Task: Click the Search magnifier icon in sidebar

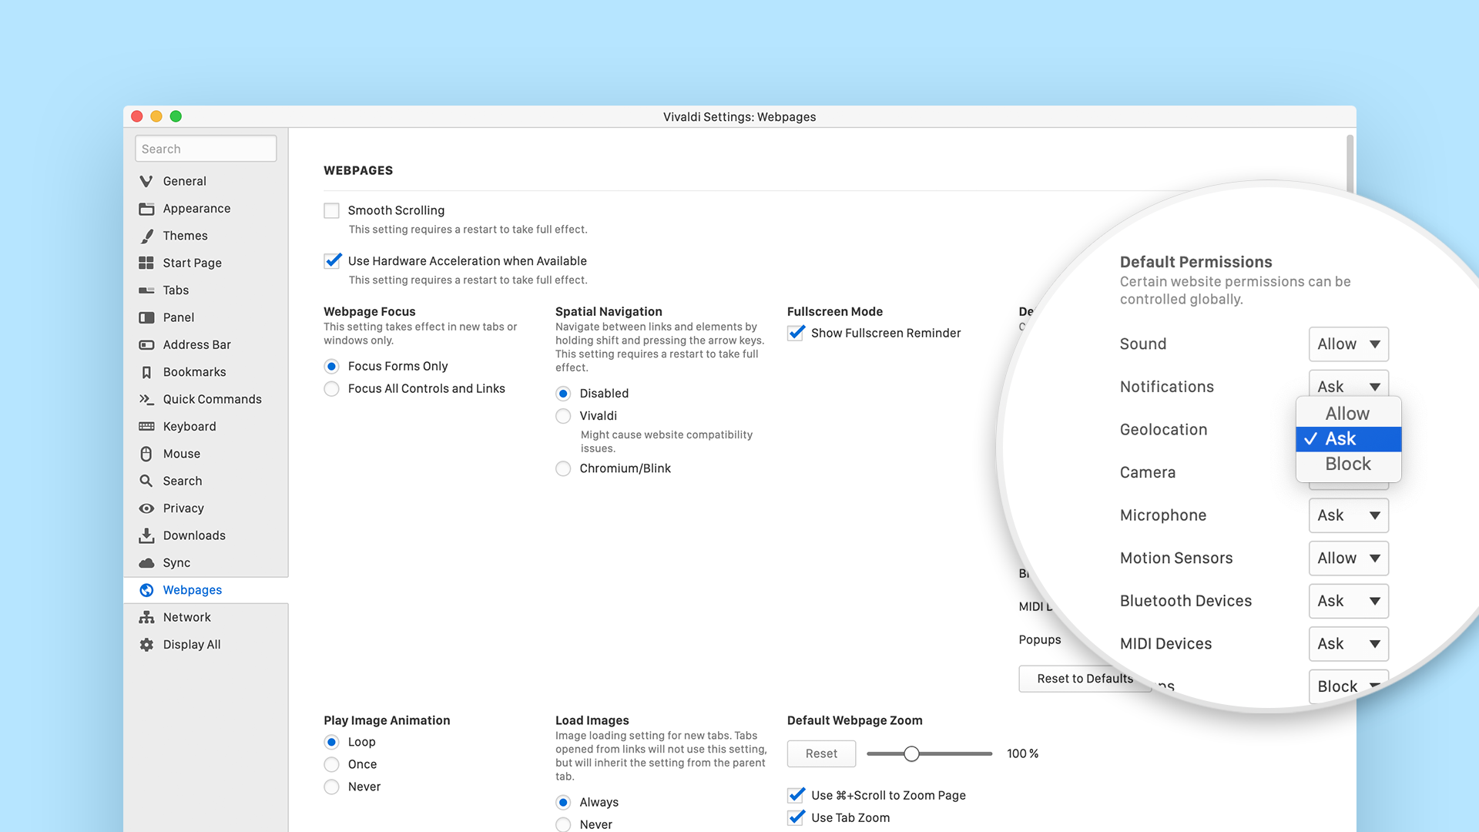Action: (146, 481)
